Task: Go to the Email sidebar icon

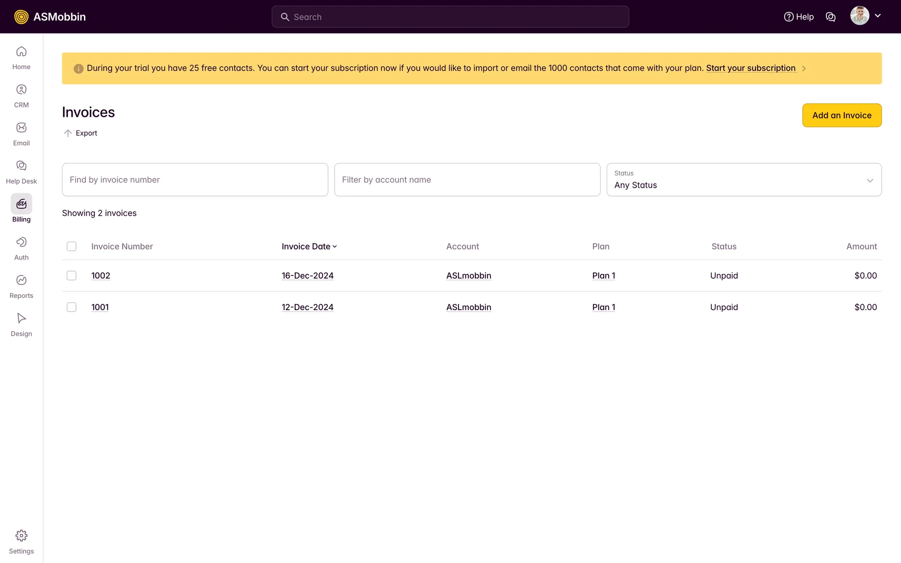Action: (21, 128)
